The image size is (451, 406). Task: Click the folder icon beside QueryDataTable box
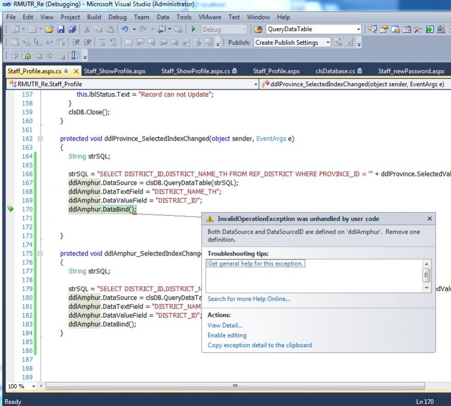coord(258,29)
